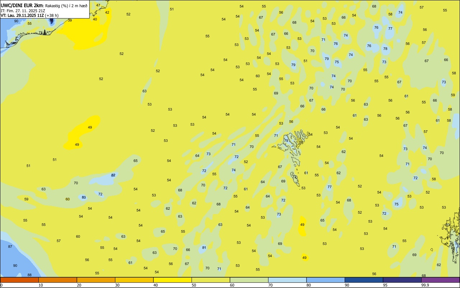This screenshot has height=288, width=460.
Task: Select the 30–40 golden legend swatch
Action: point(134,280)
